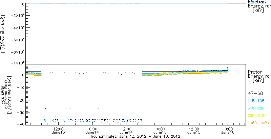Click the -40 tick on proton flux axis
Screen dimensions: 271x139
(x=20, y=124)
